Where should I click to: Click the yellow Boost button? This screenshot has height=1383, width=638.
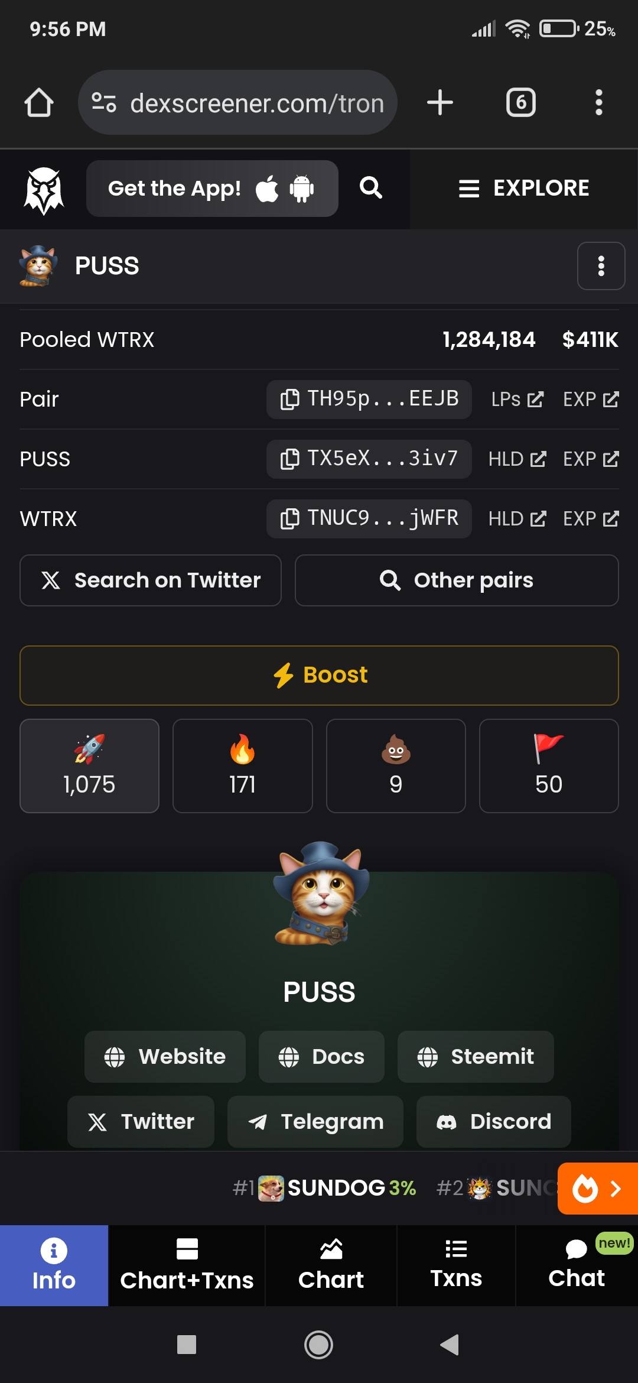pyautogui.click(x=319, y=675)
